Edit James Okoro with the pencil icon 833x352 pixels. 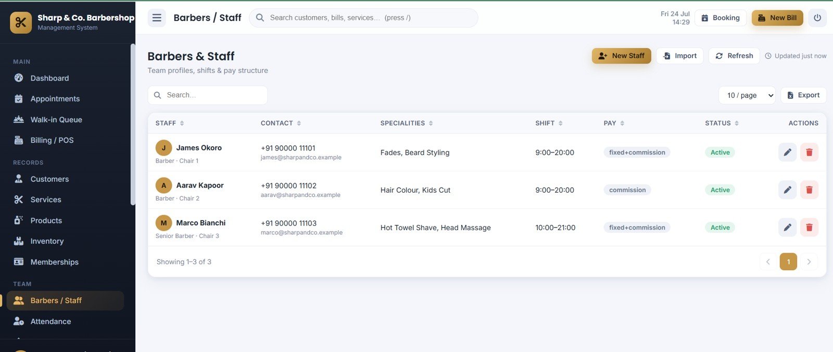pyautogui.click(x=787, y=152)
